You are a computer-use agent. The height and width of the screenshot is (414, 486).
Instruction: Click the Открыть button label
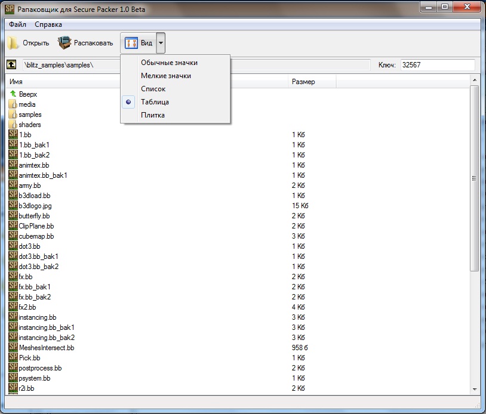(x=36, y=43)
